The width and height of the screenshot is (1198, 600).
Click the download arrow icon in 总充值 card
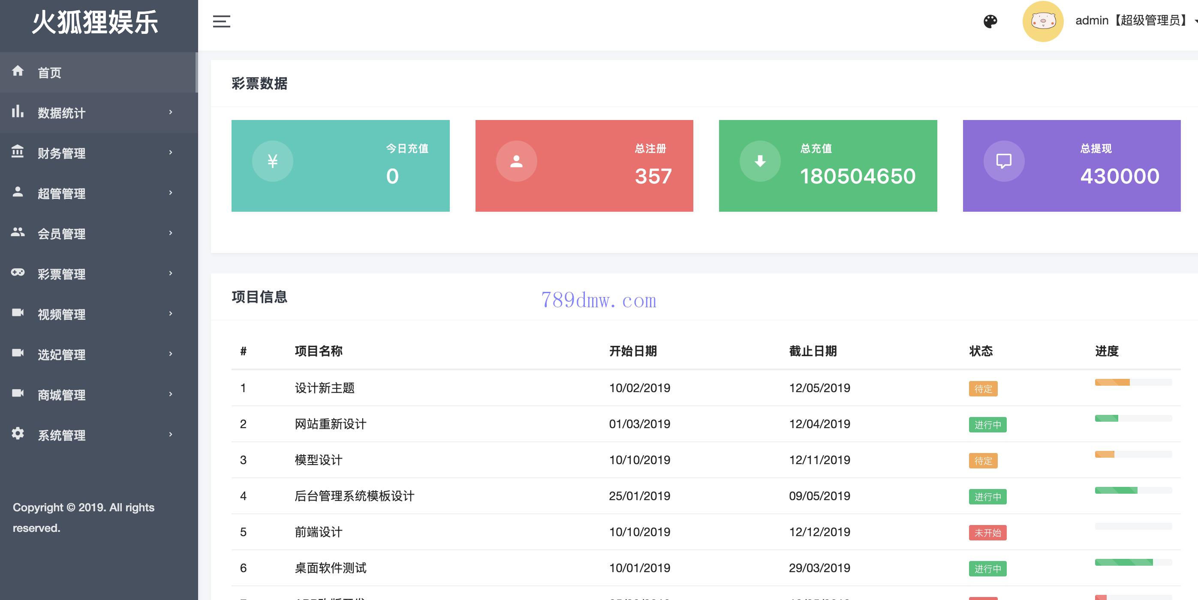click(760, 161)
